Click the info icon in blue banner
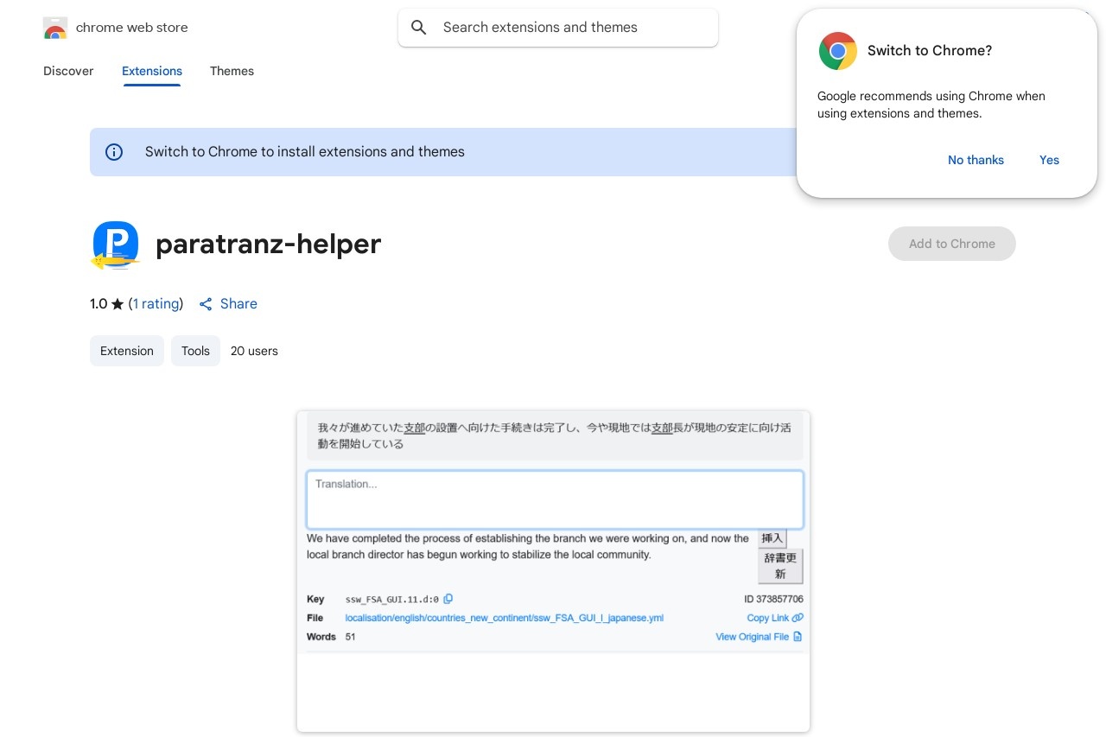The height and width of the screenshot is (737, 1106). point(114,152)
